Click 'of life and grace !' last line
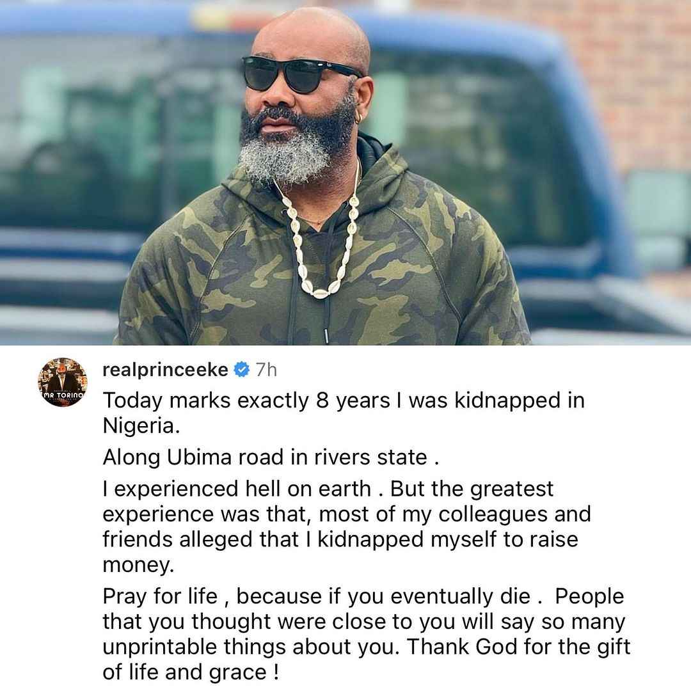691x691 pixels. pos(191,672)
